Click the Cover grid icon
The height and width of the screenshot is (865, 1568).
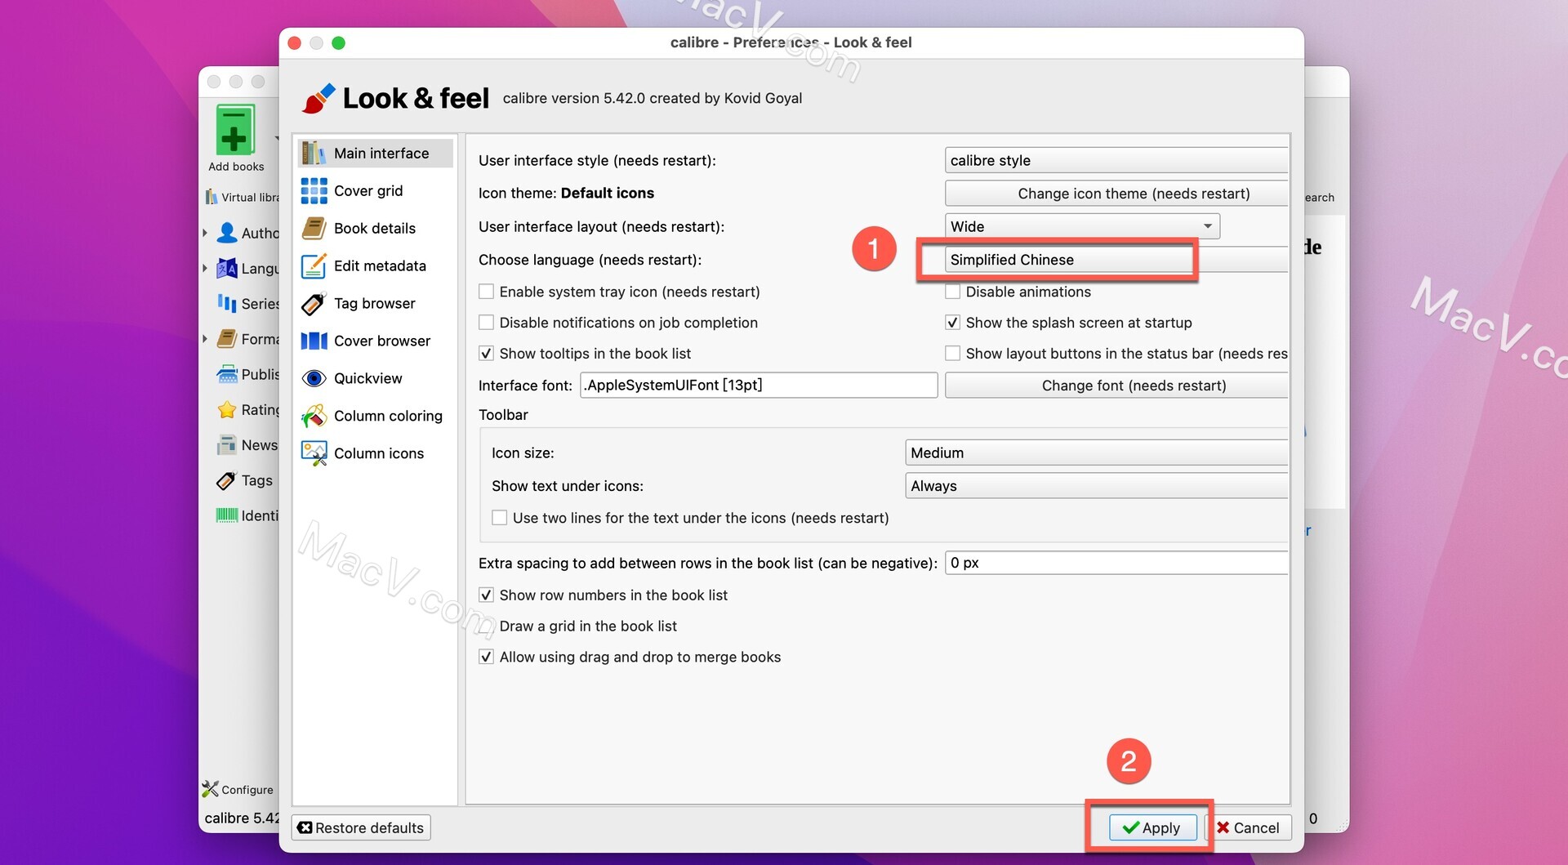point(314,190)
